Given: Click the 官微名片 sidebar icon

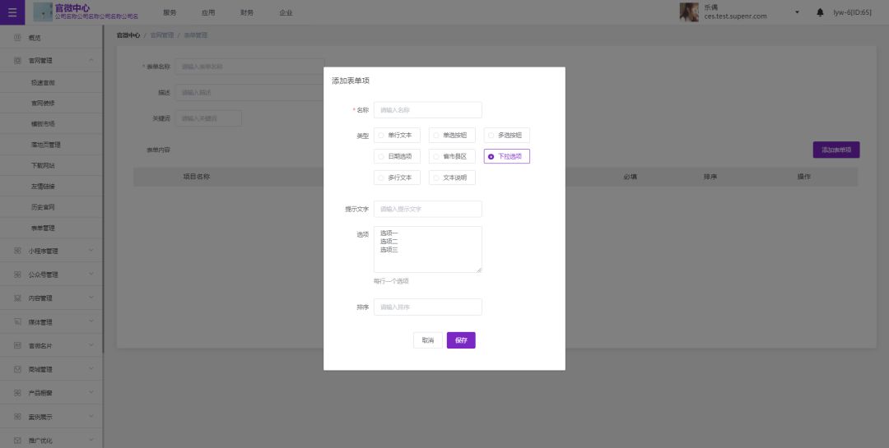Looking at the screenshot, I should (x=17, y=346).
